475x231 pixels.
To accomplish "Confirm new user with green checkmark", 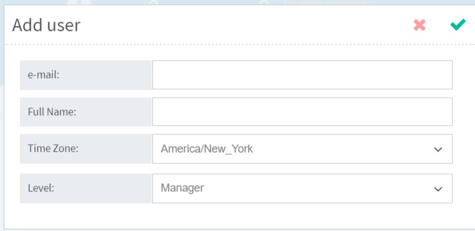I will pos(458,25).
